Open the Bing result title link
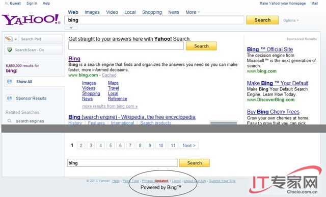326x197 pixels. (x=74, y=59)
